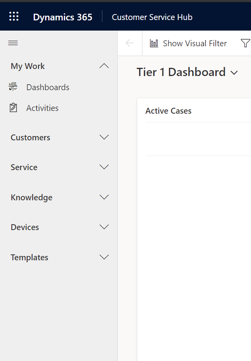Click the hamburger icon to collapse sitemap
Screen dimensions: 251x361
pos(13,43)
